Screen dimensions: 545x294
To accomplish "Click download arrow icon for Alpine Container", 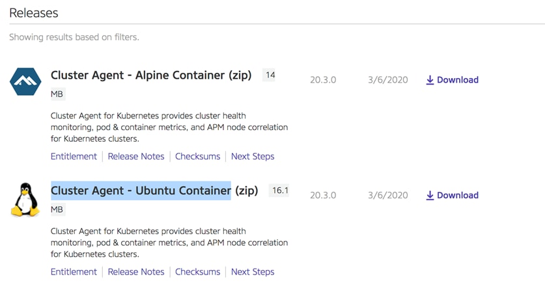I will pos(430,80).
